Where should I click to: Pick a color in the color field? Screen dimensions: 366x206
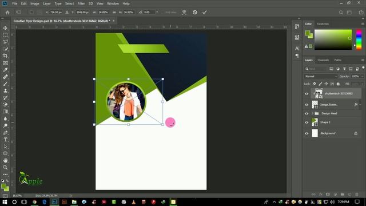click(333, 39)
